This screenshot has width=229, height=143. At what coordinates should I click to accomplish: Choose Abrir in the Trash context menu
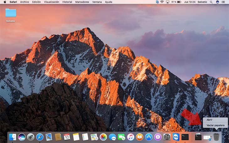[x=210, y=120]
